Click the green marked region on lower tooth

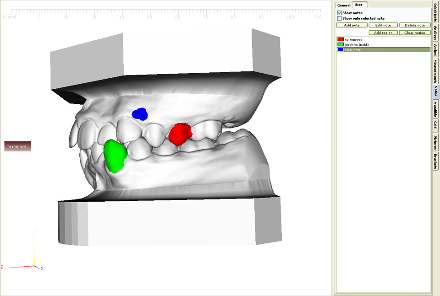(115, 156)
